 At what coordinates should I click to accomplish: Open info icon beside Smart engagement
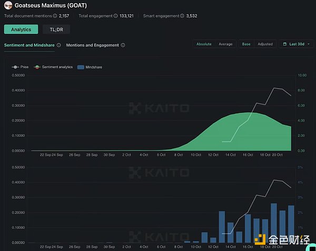point(182,16)
